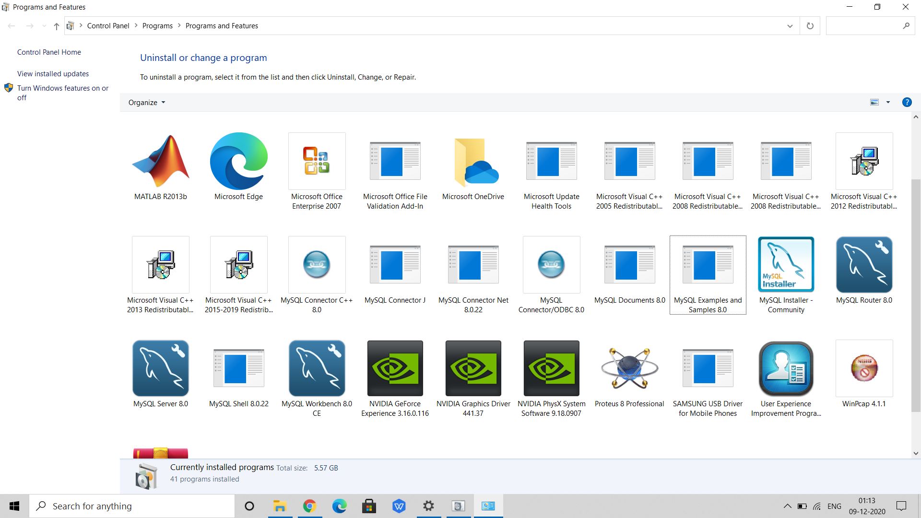Select the MySQL Server 8.0 icon

(x=161, y=368)
